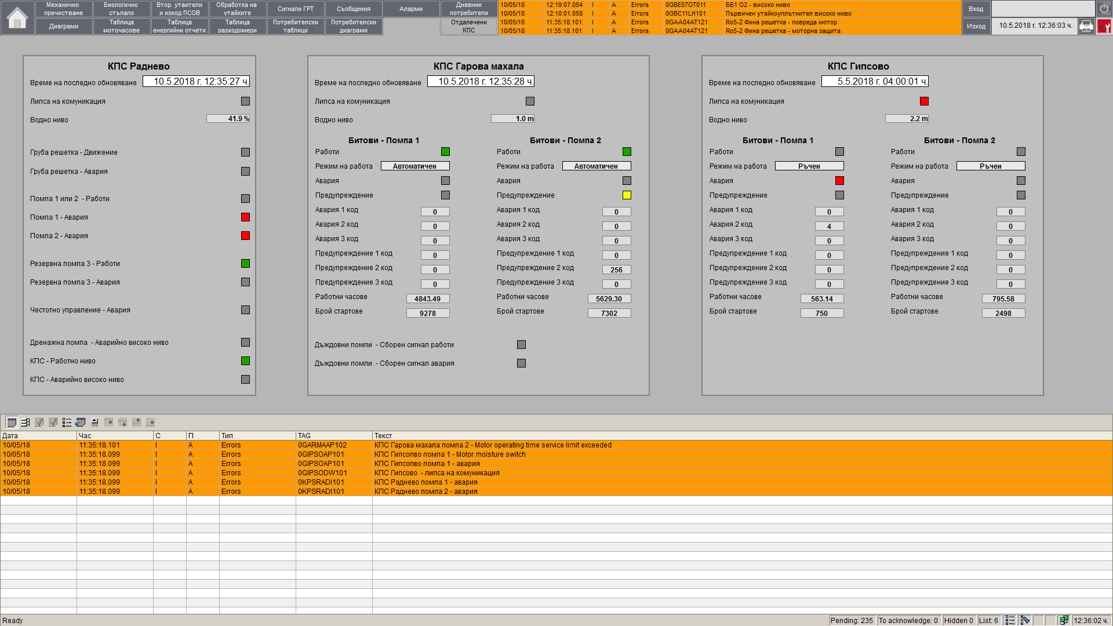Open the Съобщения menu tab

point(353,9)
